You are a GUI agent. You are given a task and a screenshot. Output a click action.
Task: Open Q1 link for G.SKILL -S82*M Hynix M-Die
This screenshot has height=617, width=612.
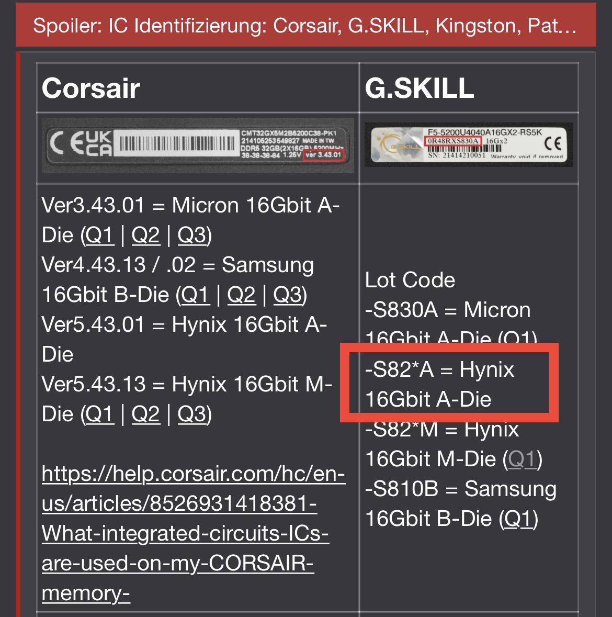[x=522, y=459]
